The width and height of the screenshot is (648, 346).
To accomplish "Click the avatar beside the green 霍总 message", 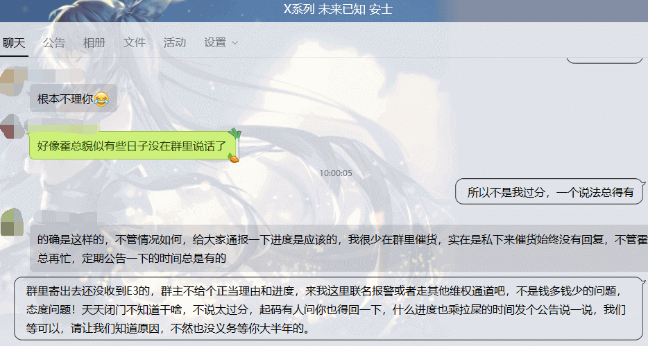I will (12, 127).
